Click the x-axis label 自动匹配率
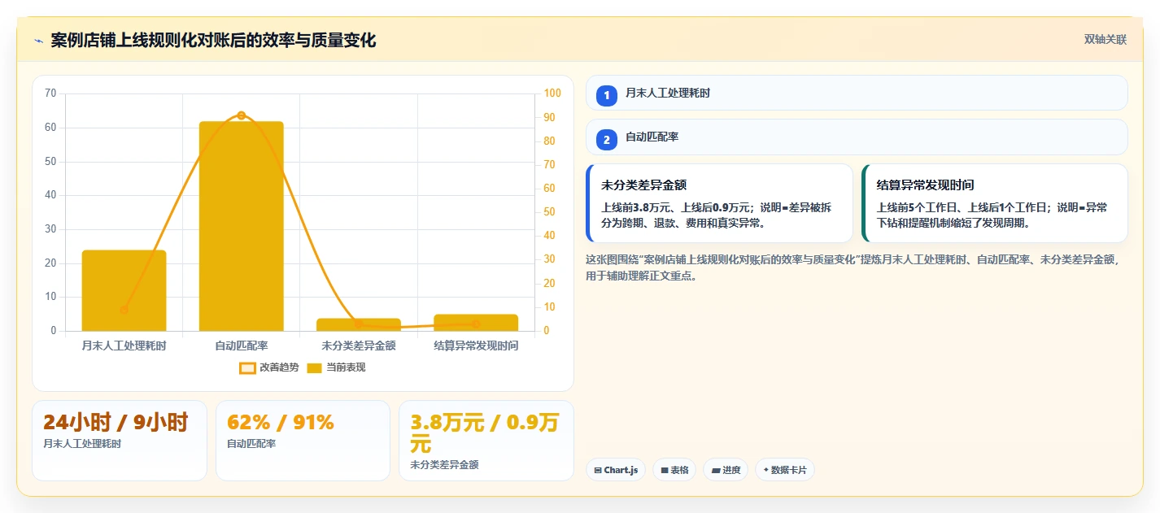The image size is (1160, 513). coord(242,346)
